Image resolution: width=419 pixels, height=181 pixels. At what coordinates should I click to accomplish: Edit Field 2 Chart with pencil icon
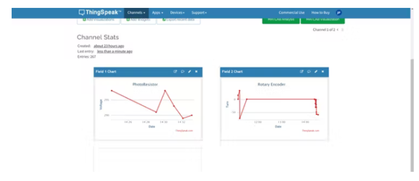pos(316,71)
